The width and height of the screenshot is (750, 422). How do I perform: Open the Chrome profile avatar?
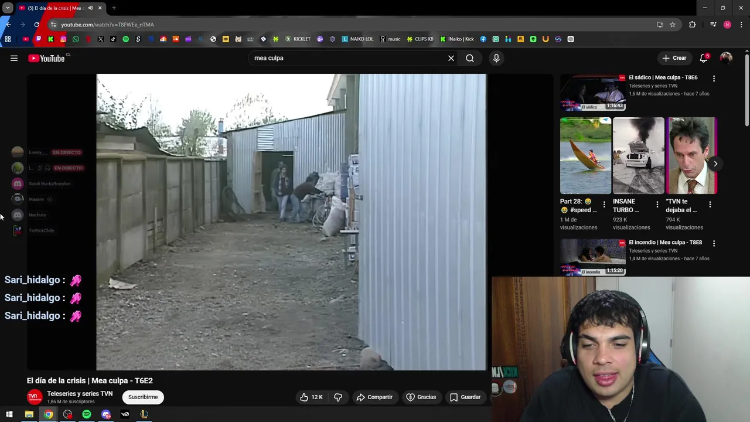click(727, 25)
